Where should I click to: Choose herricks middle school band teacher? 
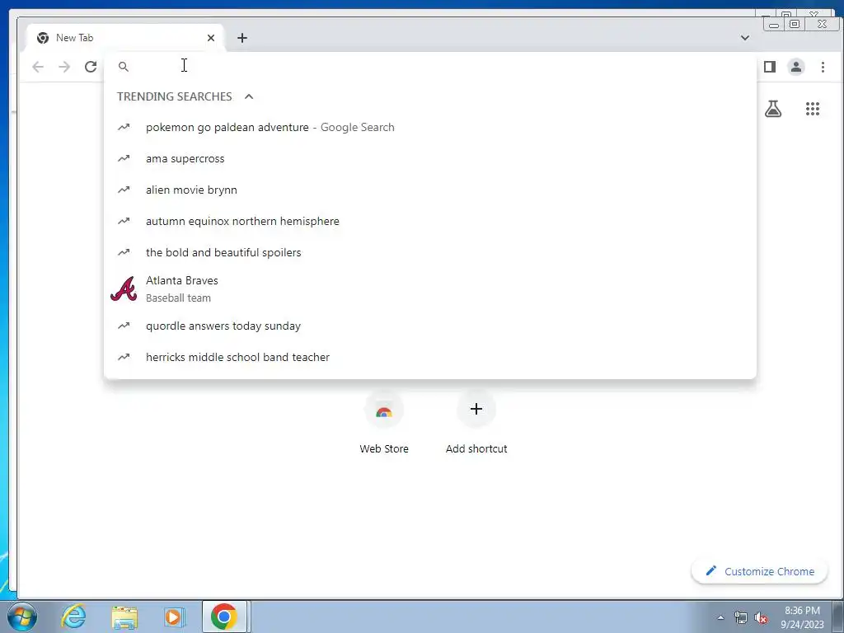430,357
